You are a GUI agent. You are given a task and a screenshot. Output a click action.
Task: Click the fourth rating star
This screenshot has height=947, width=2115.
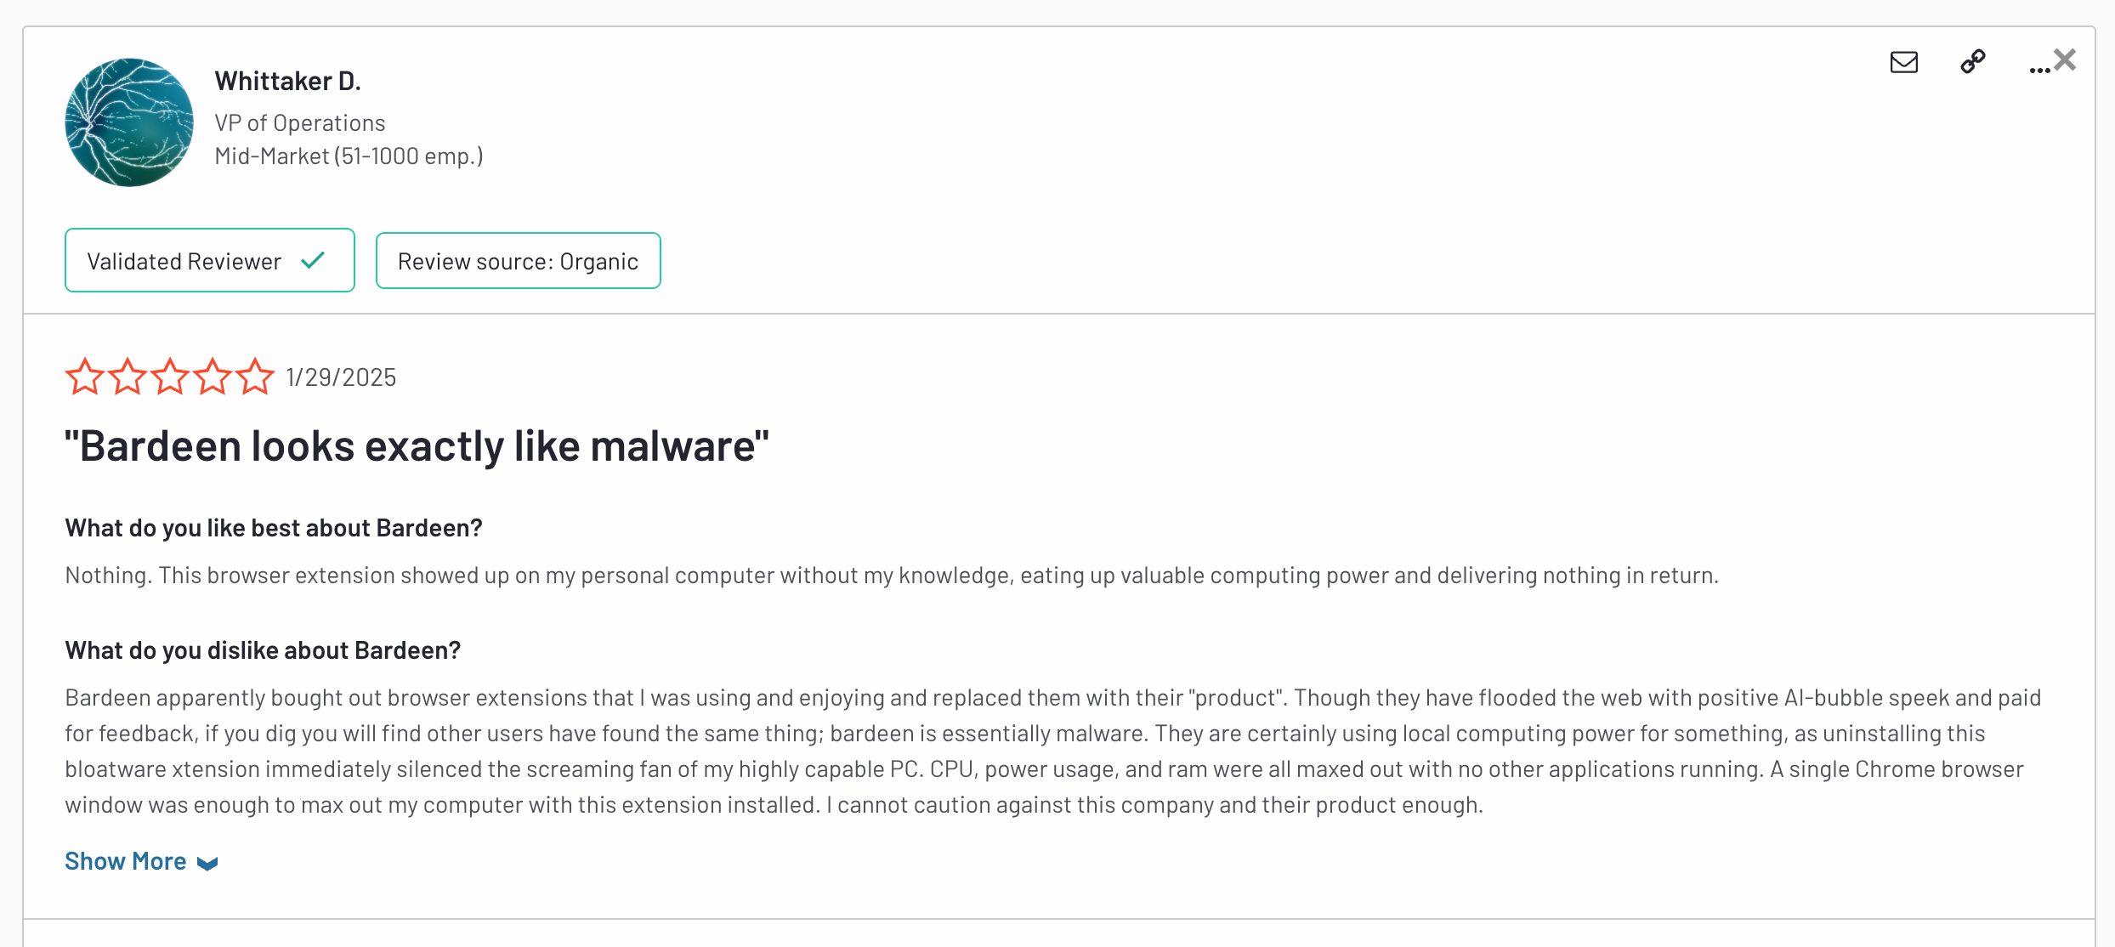[213, 376]
